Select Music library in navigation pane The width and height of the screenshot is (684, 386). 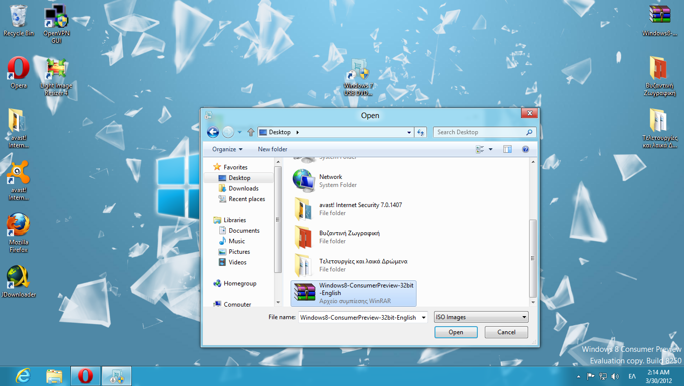pos(237,241)
